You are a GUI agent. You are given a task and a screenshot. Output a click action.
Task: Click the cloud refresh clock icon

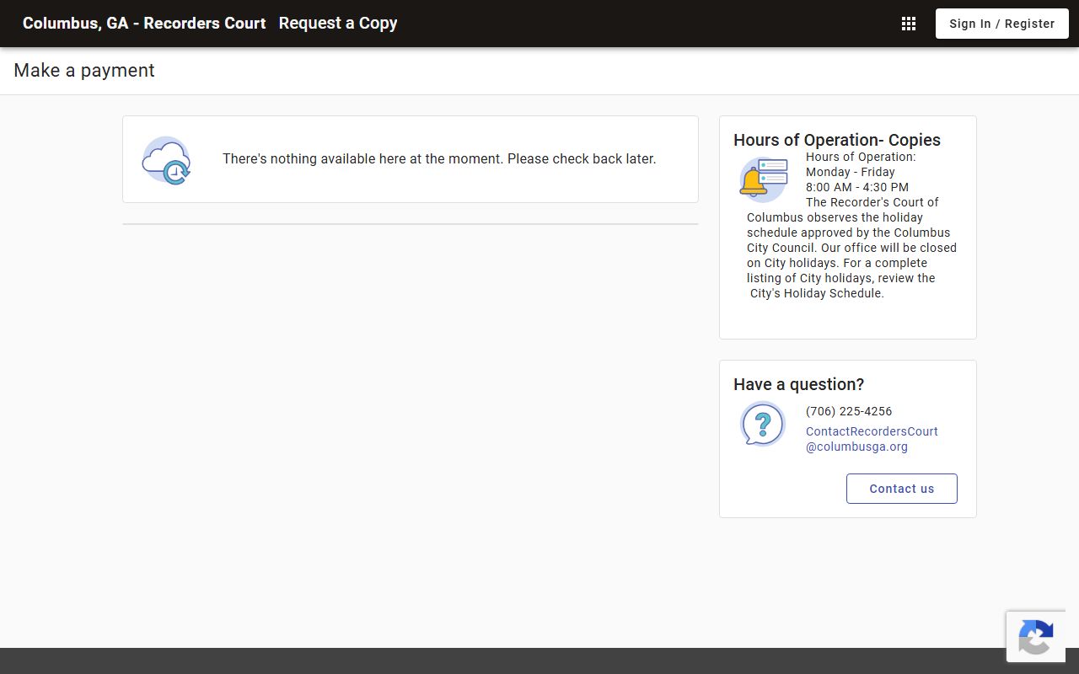[x=167, y=160]
